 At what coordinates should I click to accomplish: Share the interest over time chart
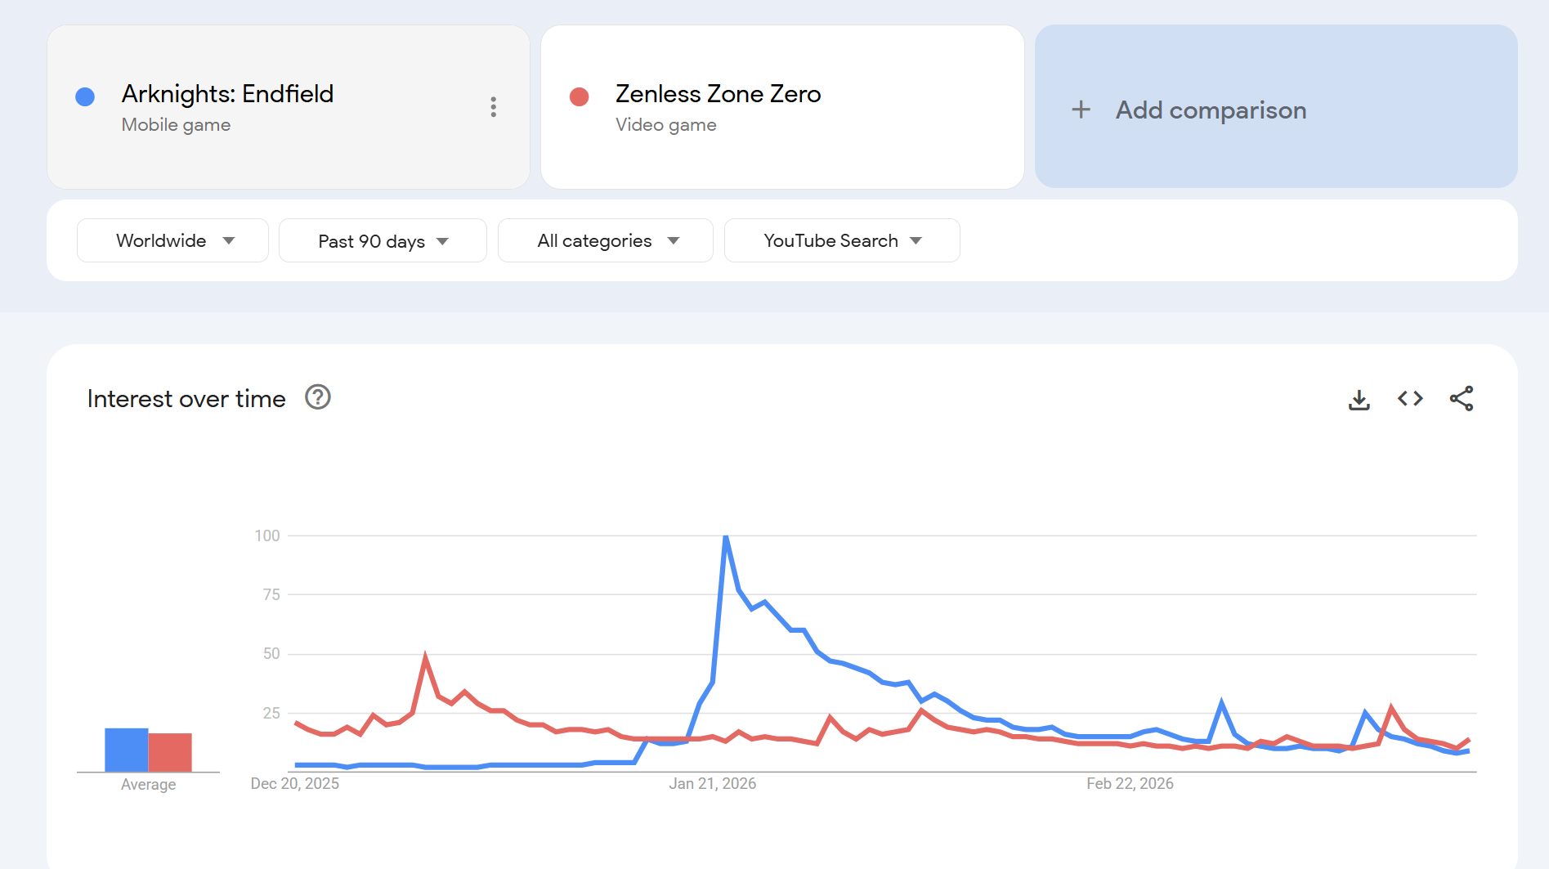pos(1461,399)
